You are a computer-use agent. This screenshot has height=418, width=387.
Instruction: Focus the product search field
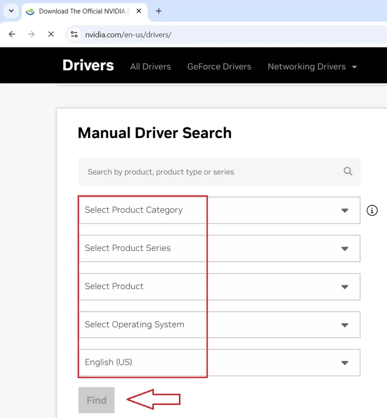click(x=219, y=172)
